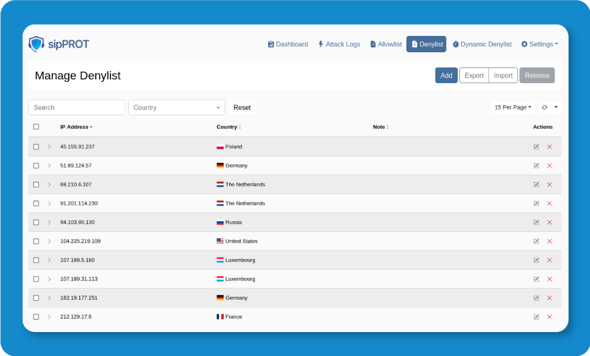
Task: Click the sipPROT shield logo
Action: [37, 44]
